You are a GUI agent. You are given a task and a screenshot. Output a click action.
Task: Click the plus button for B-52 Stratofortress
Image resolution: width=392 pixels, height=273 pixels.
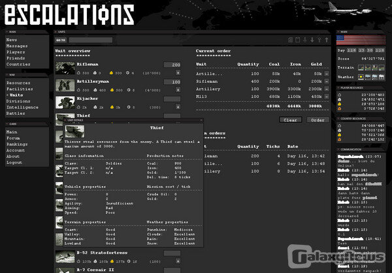tap(178, 261)
